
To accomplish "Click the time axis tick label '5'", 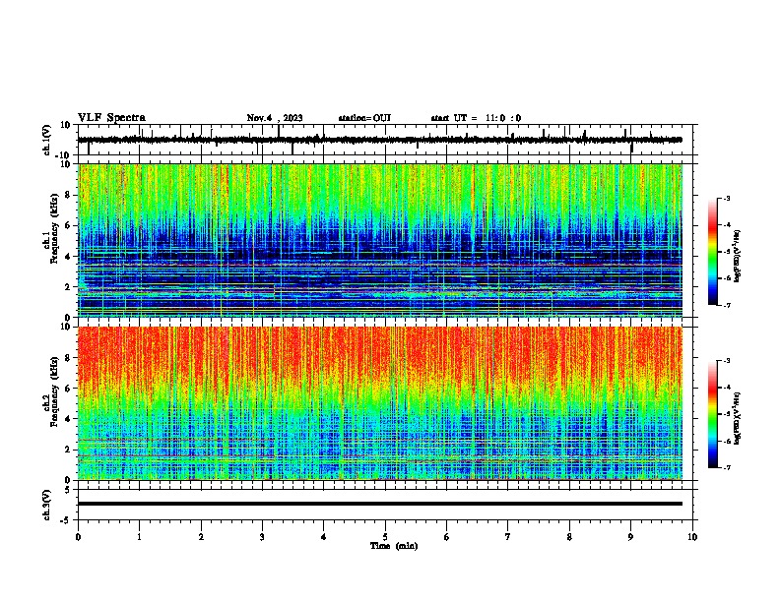I will pyautogui.click(x=385, y=537).
